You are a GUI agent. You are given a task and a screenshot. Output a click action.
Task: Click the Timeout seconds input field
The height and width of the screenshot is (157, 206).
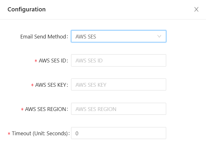click(118, 133)
